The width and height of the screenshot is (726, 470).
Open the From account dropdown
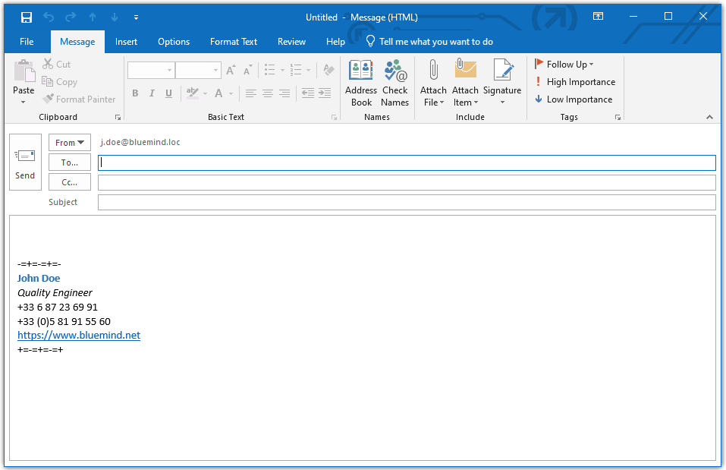pos(70,143)
